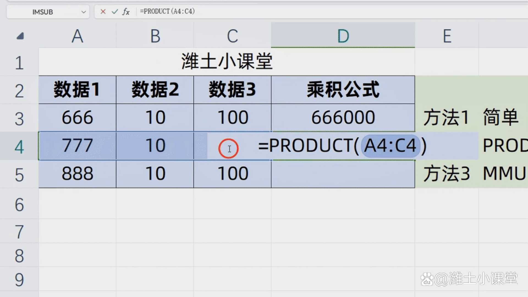Viewport: 528px width, 297px height.
Task: Select cell C3 with value 100
Action: pos(232,118)
